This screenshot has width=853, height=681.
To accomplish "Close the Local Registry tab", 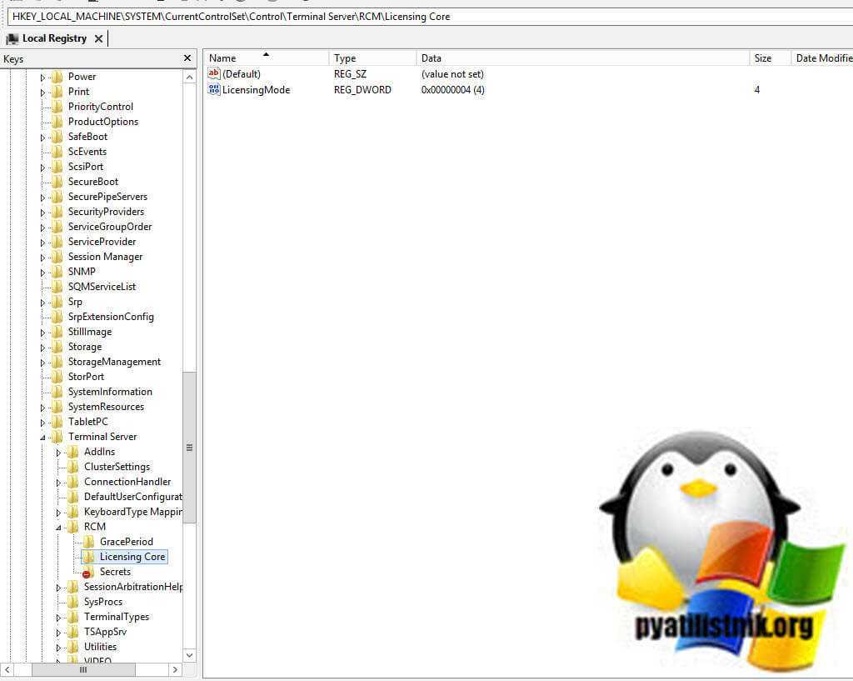I will pos(98,38).
